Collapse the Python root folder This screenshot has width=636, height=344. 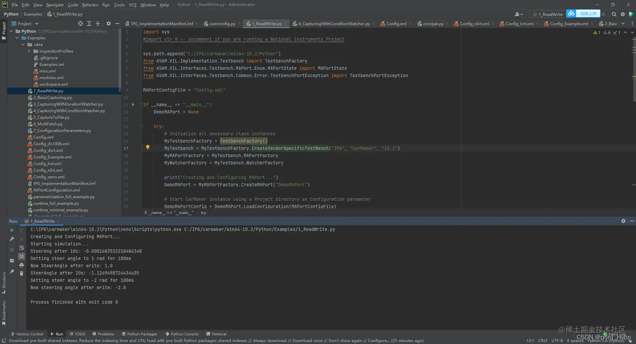click(11, 31)
